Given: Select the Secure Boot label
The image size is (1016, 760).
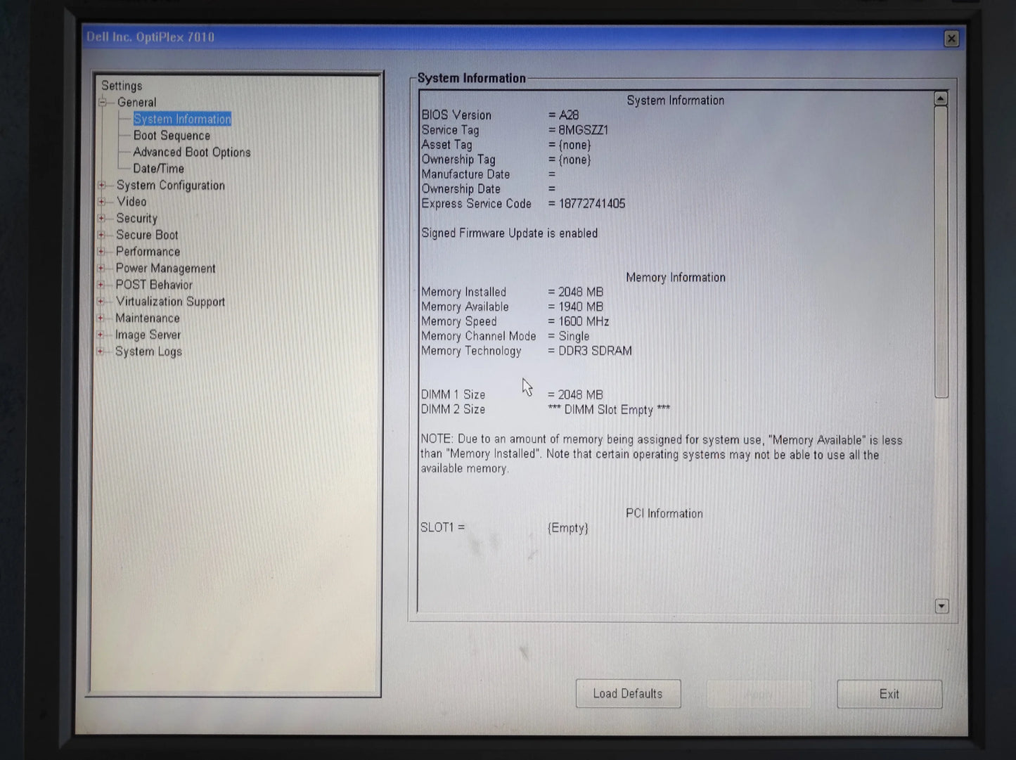Looking at the screenshot, I should [x=147, y=235].
